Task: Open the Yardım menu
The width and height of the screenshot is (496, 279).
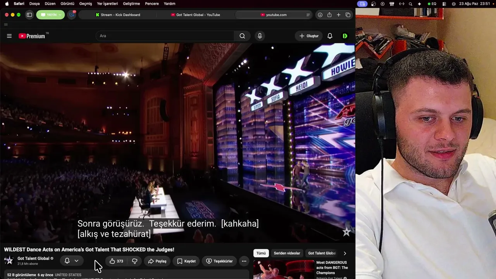Action: [x=169, y=3]
